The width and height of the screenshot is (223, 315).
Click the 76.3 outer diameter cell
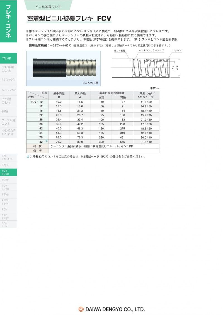(x=80, y=137)
